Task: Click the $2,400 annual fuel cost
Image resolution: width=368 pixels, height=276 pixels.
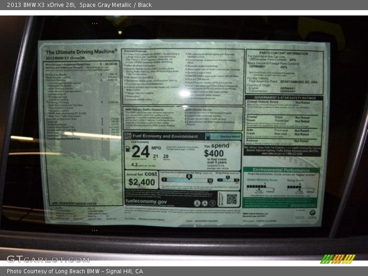Action: (x=142, y=182)
